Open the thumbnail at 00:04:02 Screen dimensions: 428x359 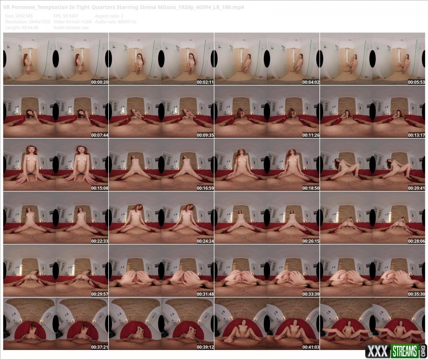point(267,59)
